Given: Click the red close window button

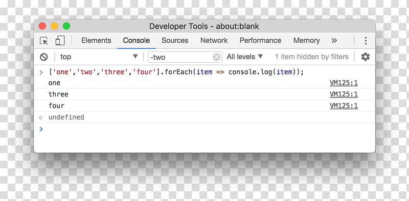Looking at the screenshot, I should click(x=42, y=26).
